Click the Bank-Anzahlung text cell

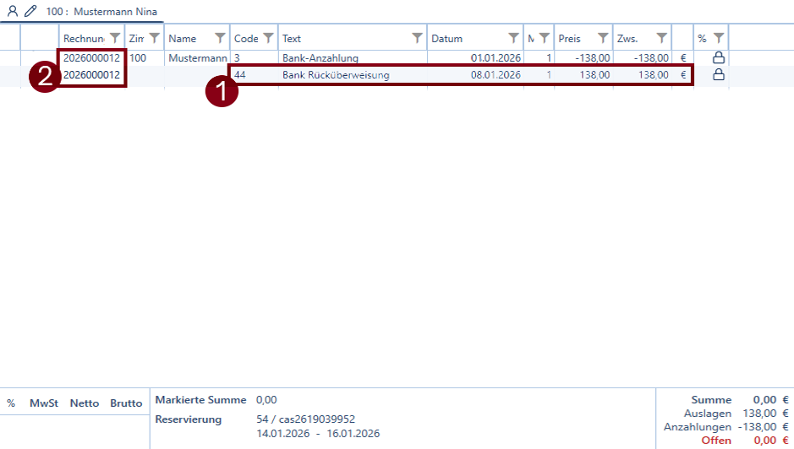click(320, 58)
